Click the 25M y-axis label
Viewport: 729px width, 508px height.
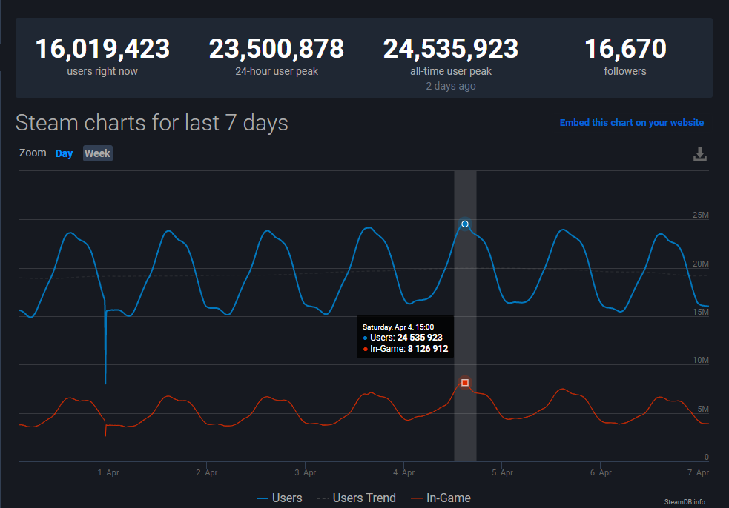tap(701, 215)
